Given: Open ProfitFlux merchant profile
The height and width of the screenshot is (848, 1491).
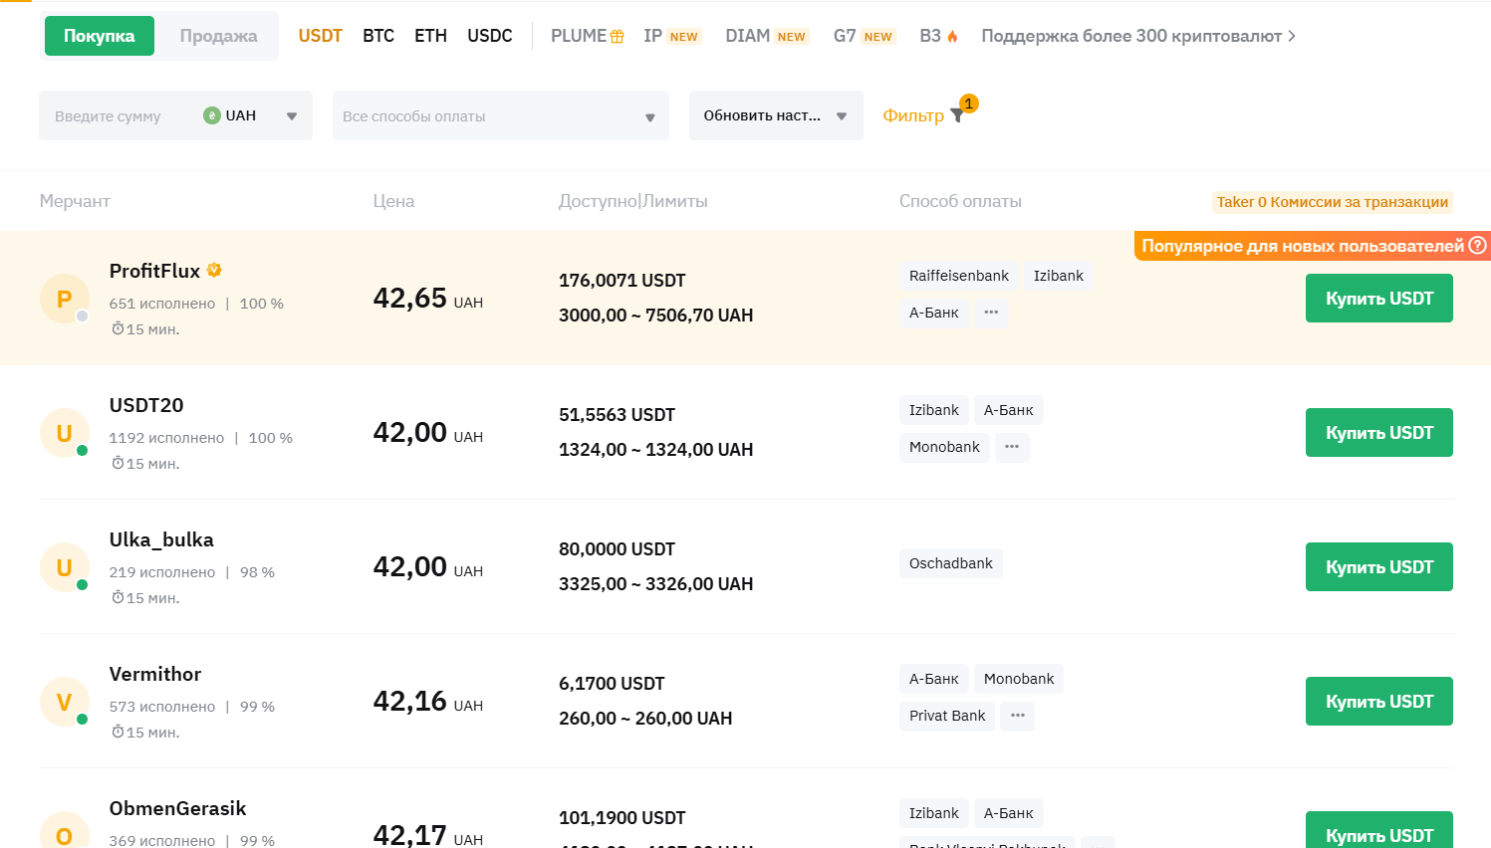Looking at the screenshot, I should (154, 271).
